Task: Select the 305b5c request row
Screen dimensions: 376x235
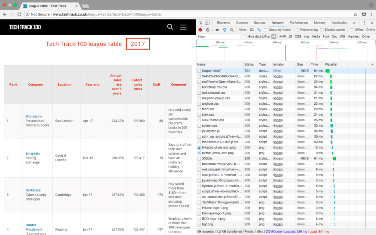Action: 285,159
